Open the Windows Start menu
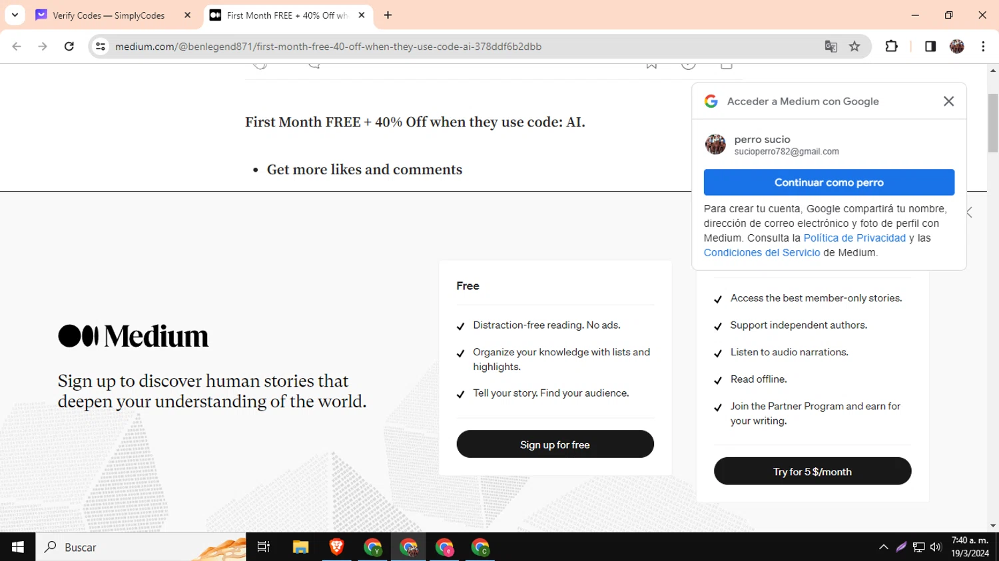 [17, 547]
